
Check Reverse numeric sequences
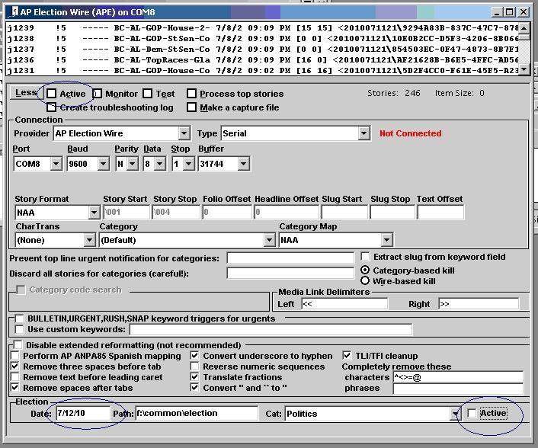(194, 366)
